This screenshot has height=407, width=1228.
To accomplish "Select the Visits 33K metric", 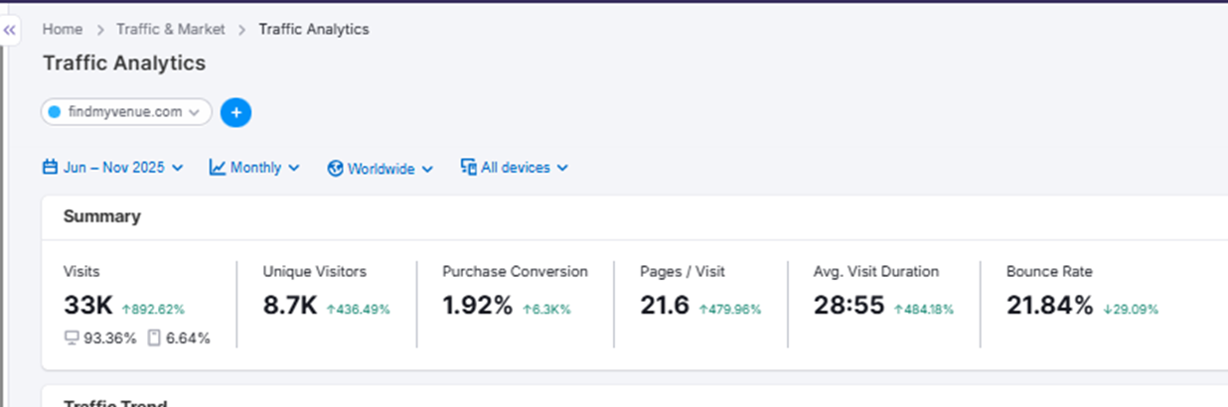I will point(89,306).
